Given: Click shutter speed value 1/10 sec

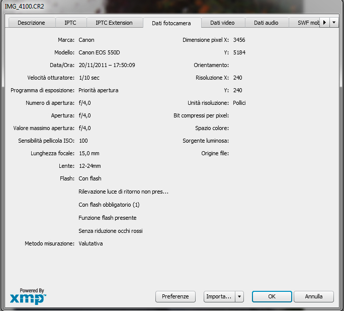Looking at the screenshot, I should (89, 78).
